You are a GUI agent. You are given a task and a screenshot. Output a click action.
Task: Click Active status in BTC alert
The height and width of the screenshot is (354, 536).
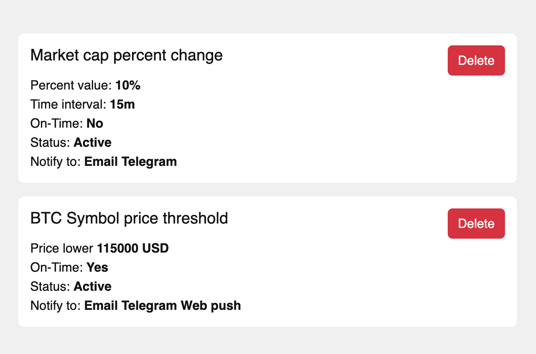click(93, 287)
